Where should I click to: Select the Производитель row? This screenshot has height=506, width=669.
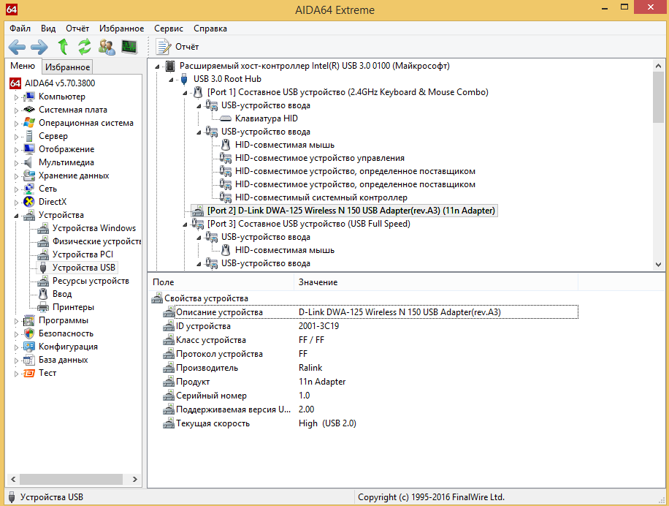coord(370,368)
